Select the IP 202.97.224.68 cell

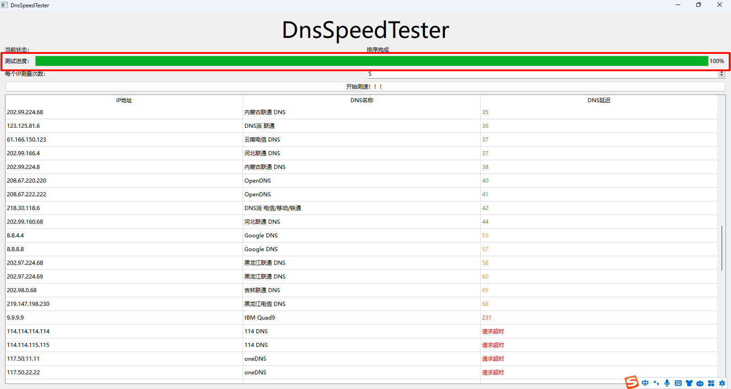(124, 263)
